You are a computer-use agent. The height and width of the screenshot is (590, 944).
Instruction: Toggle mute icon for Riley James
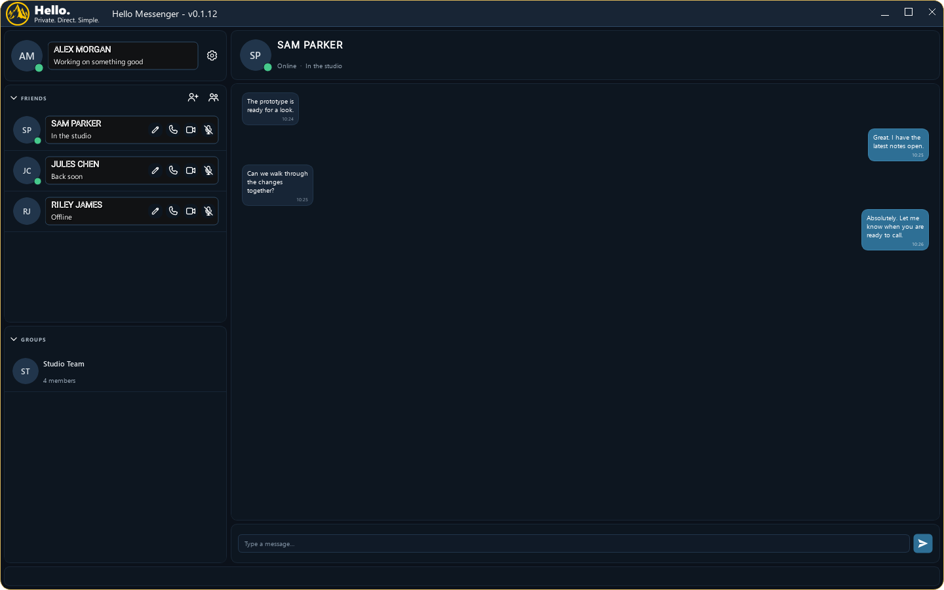pyautogui.click(x=208, y=211)
